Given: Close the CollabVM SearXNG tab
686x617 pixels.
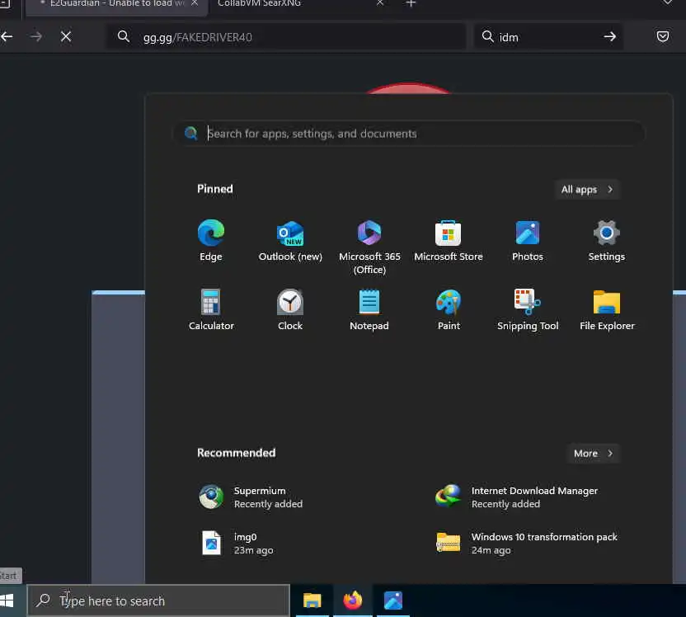Looking at the screenshot, I should [380, 3].
